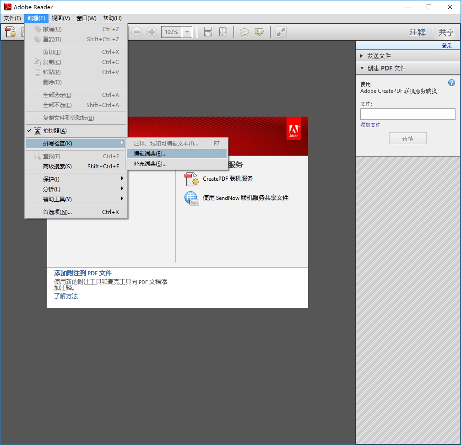
Task: Select the sticky note comment tool
Action: (x=244, y=32)
